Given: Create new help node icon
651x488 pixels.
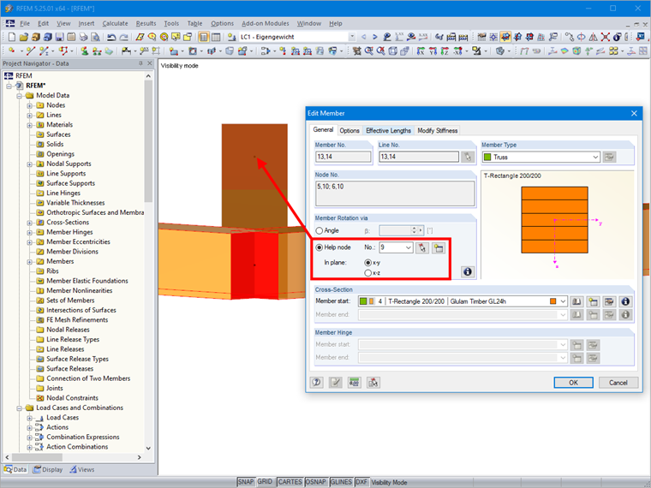Looking at the screenshot, I should coord(439,247).
